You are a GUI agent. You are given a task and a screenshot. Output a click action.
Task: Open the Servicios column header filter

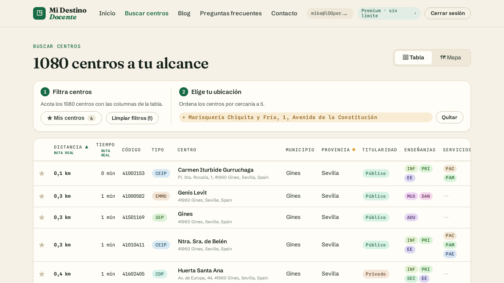point(457,150)
